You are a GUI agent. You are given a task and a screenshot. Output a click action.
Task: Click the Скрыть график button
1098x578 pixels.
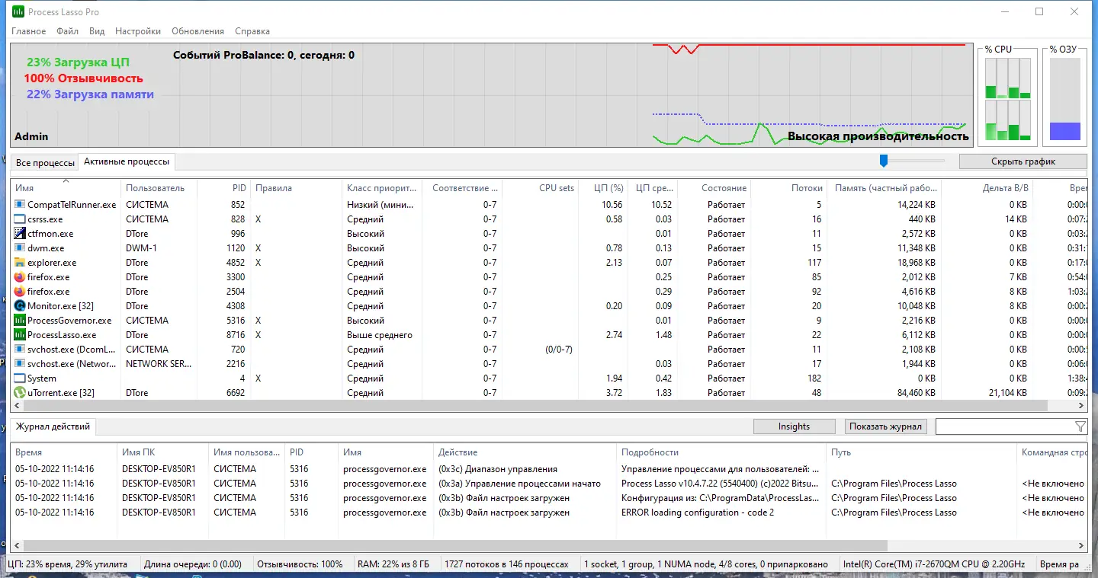coord(1023,161)
